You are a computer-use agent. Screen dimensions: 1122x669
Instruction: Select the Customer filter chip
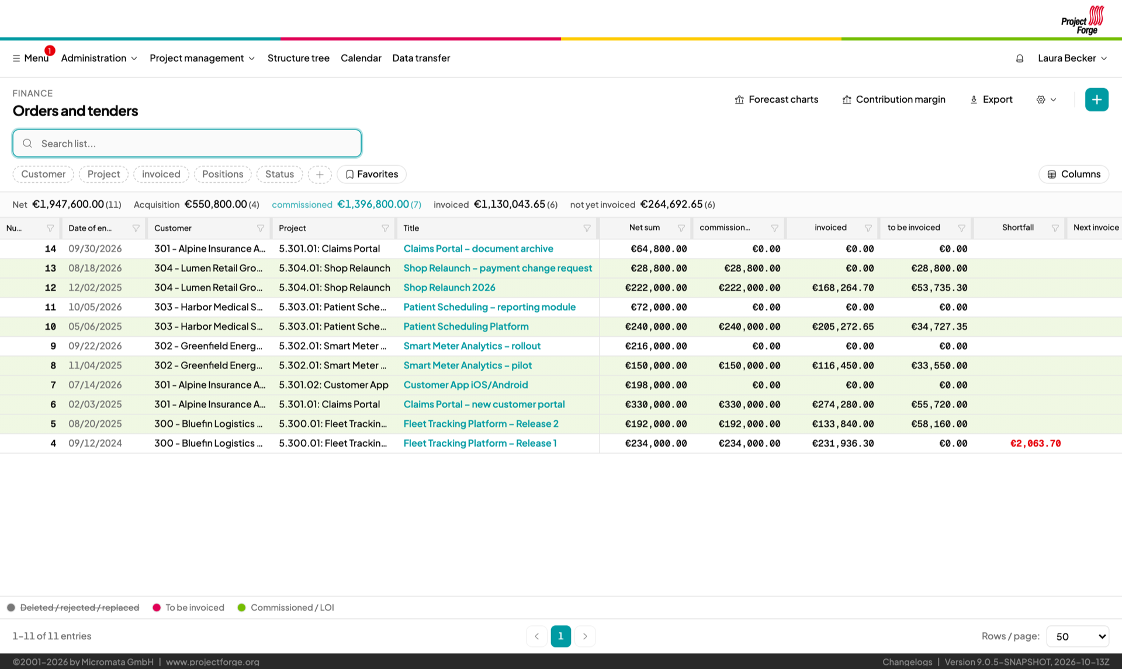pos(43,175)
